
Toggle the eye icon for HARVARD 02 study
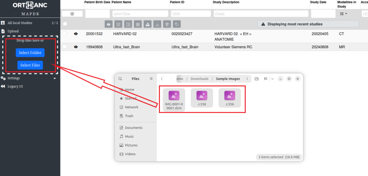click(x=76, y=34)
